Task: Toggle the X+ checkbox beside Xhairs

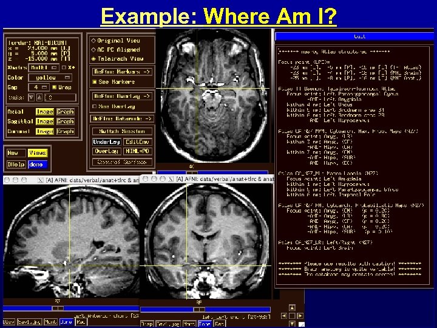Action: pyautogui.click(x=64, y=67)
